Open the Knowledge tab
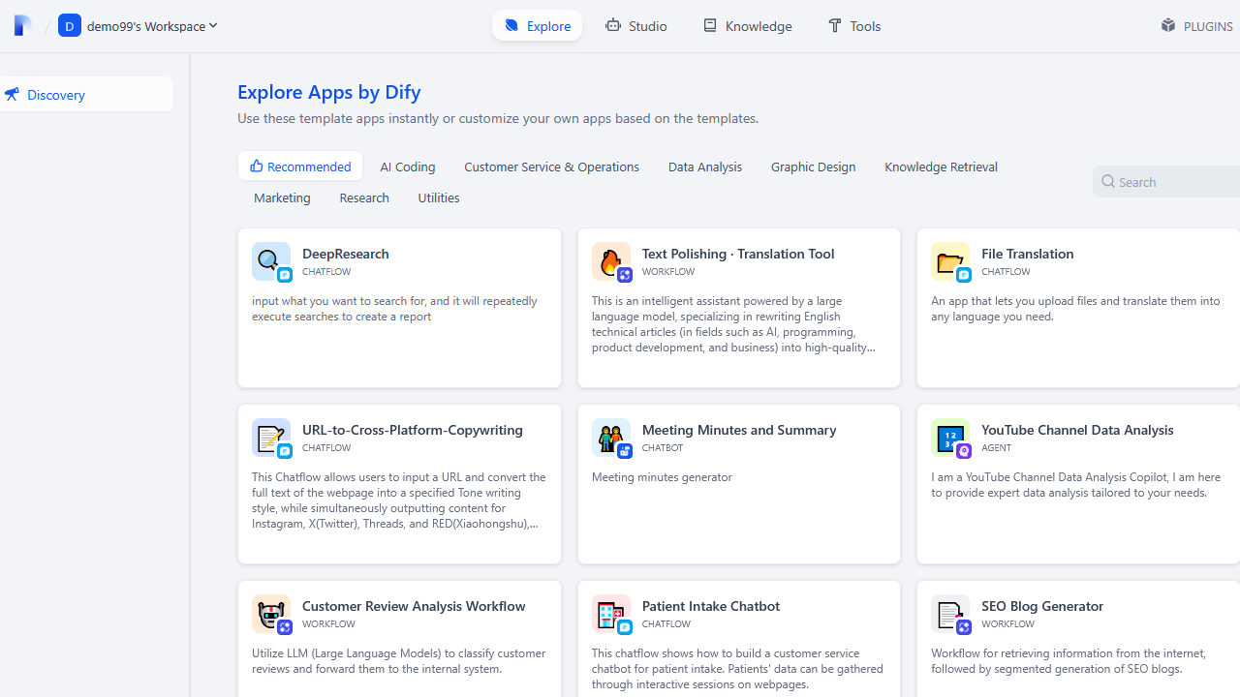Image resolution: width=1240 pixels, height=697 pixels. pyautogui.click(x=747, y=25)
